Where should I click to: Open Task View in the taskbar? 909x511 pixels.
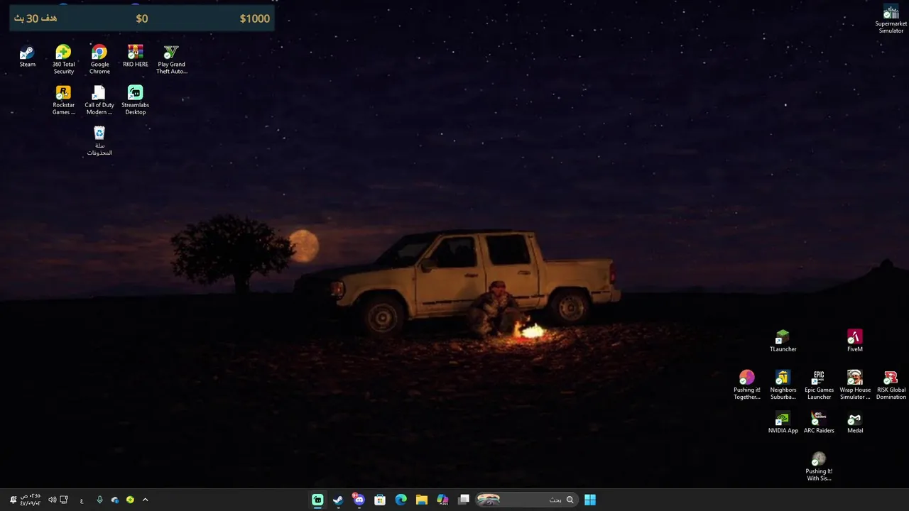click(464, 500)
